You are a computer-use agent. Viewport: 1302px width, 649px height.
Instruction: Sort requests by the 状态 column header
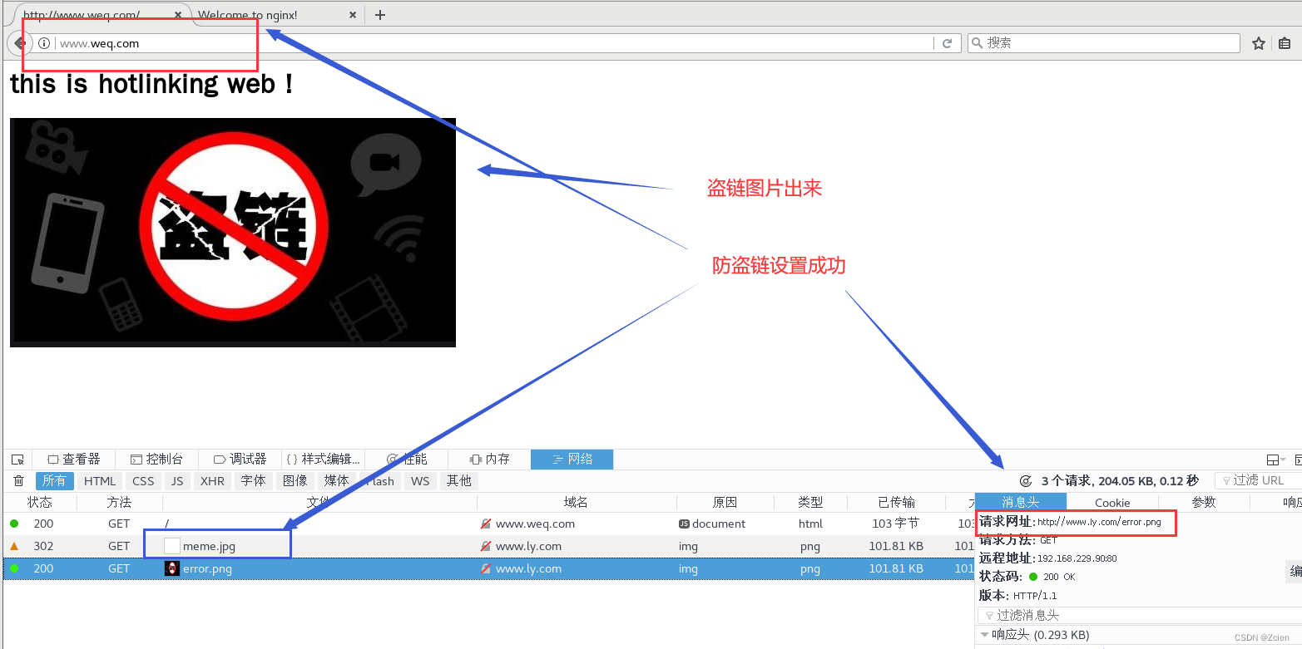coord(40,502)
